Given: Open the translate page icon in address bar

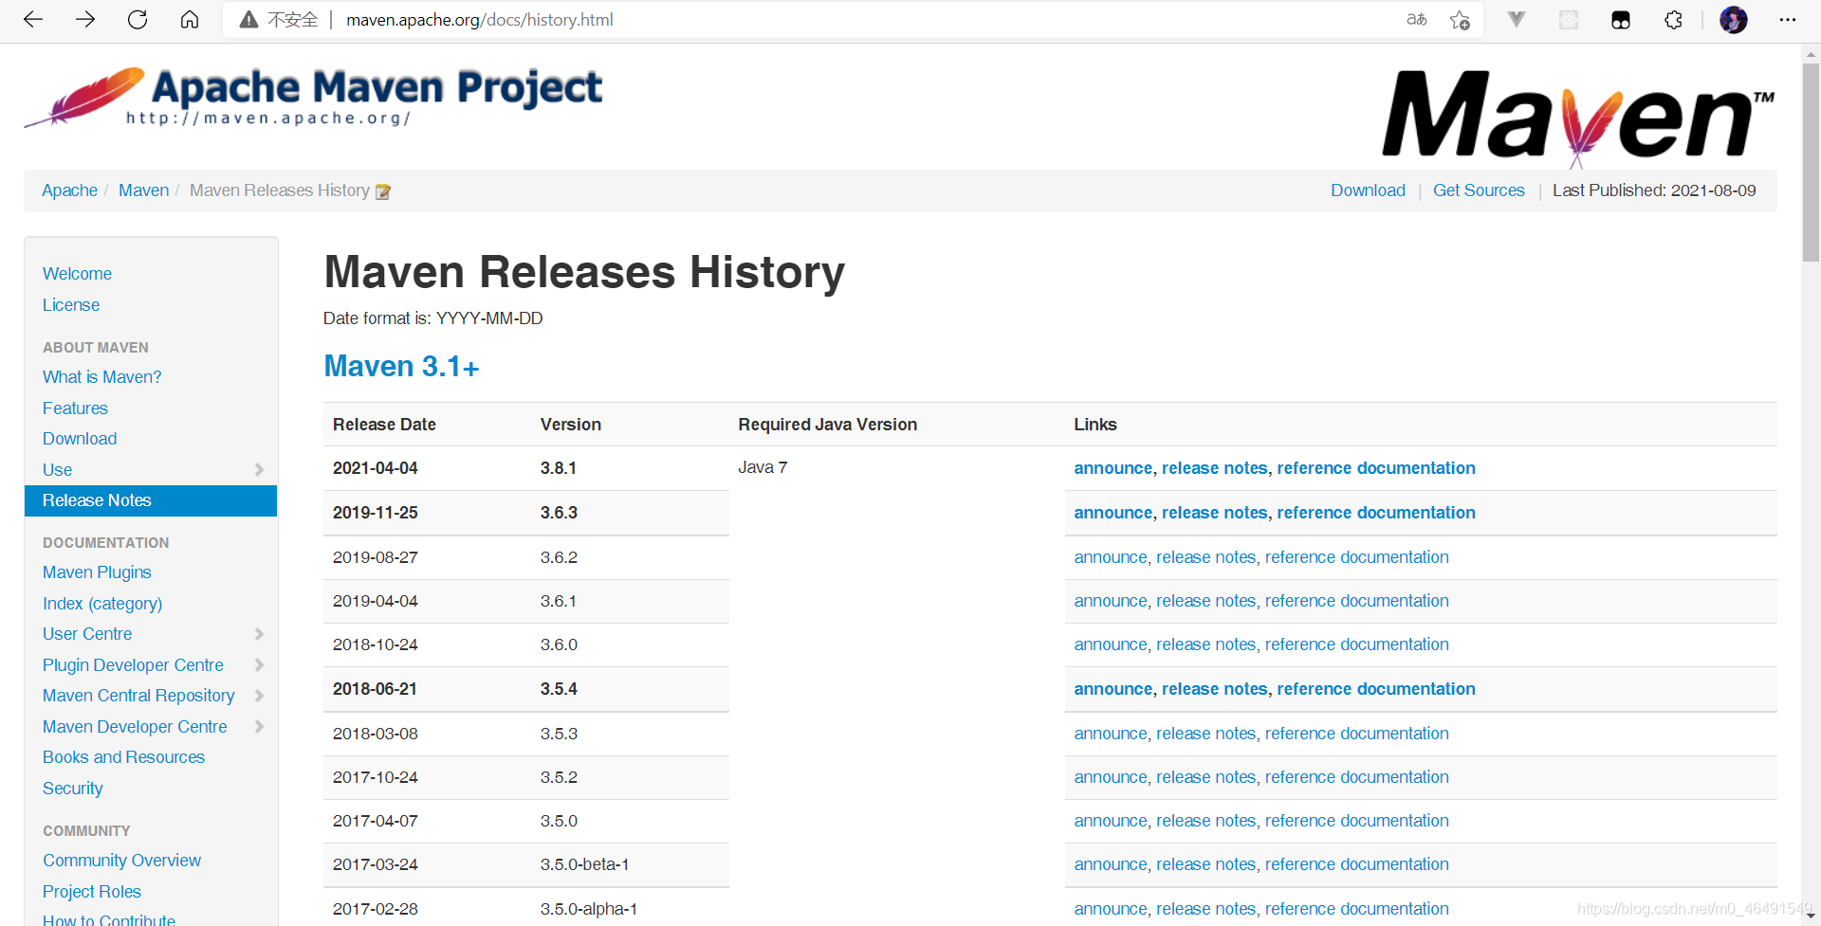Looking at the screenshot, I should [x=1417, y=20].
